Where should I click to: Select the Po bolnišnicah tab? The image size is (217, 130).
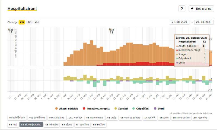pos(17,118)
